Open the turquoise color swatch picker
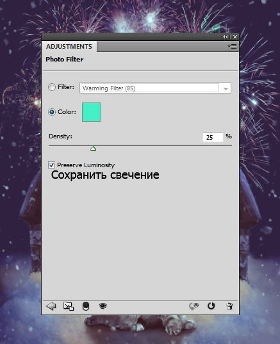The image size is (280, 344). pyautogui.click(x=92, y=112)
